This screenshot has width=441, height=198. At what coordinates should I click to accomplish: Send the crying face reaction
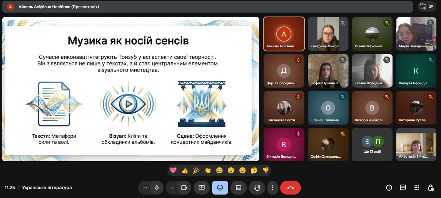(242, 170)
